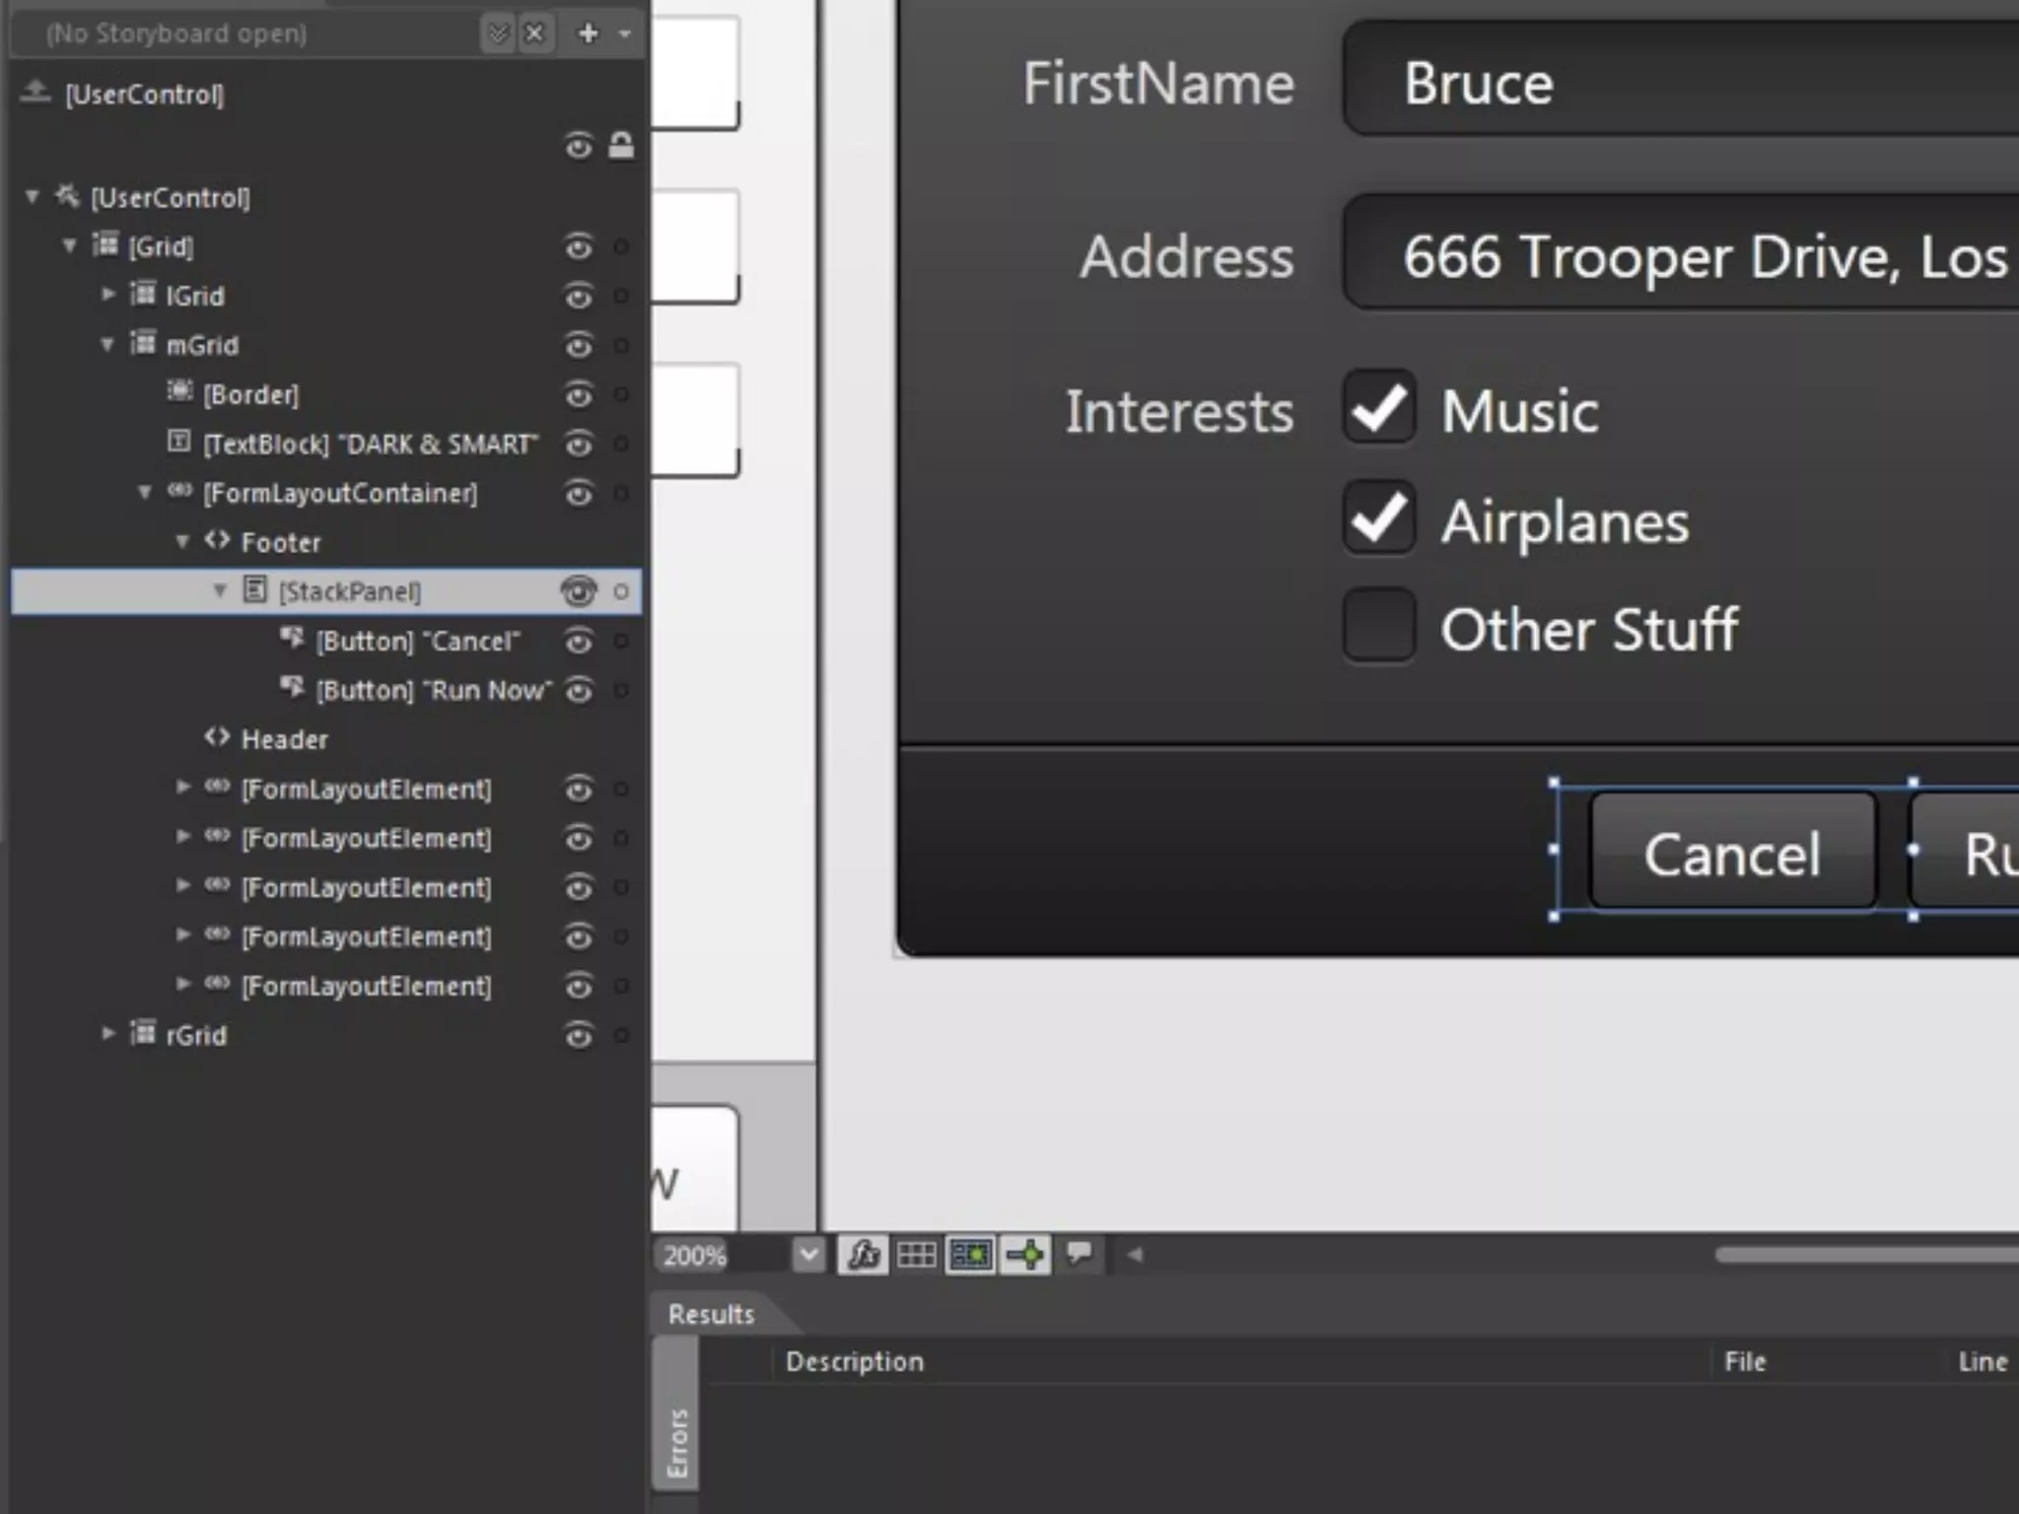2019x1514 pixels.
Task: Click the return scope up-arrow icon
Action: 35,93
